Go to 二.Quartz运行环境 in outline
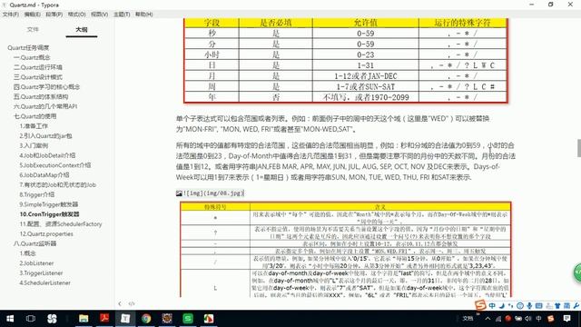Screen dimensions: 581x327 pyautogui.click(x=38, y=67)
